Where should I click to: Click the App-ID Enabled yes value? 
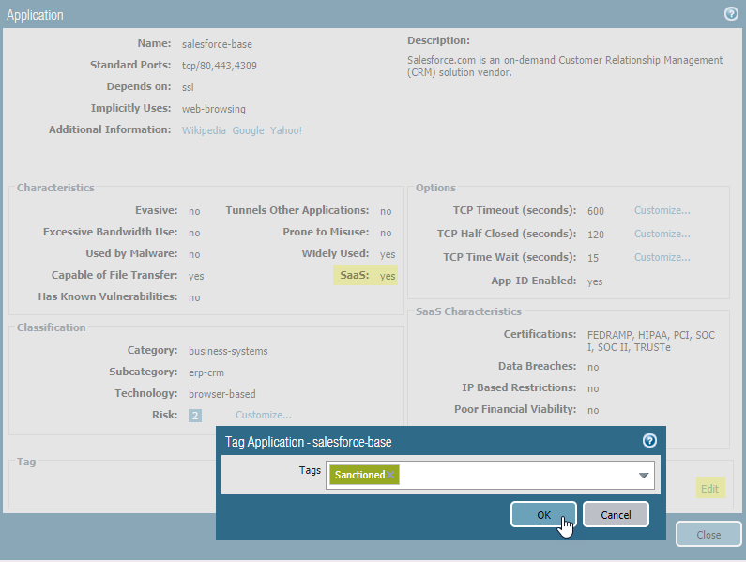595,281
